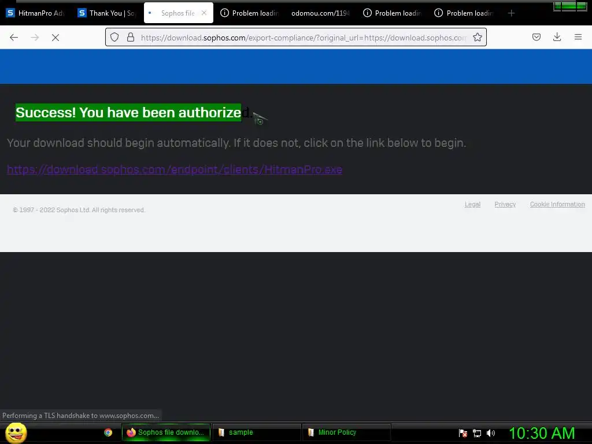Stop loading the current page
This screenshot has height=444, width=592.
[55, 38]
